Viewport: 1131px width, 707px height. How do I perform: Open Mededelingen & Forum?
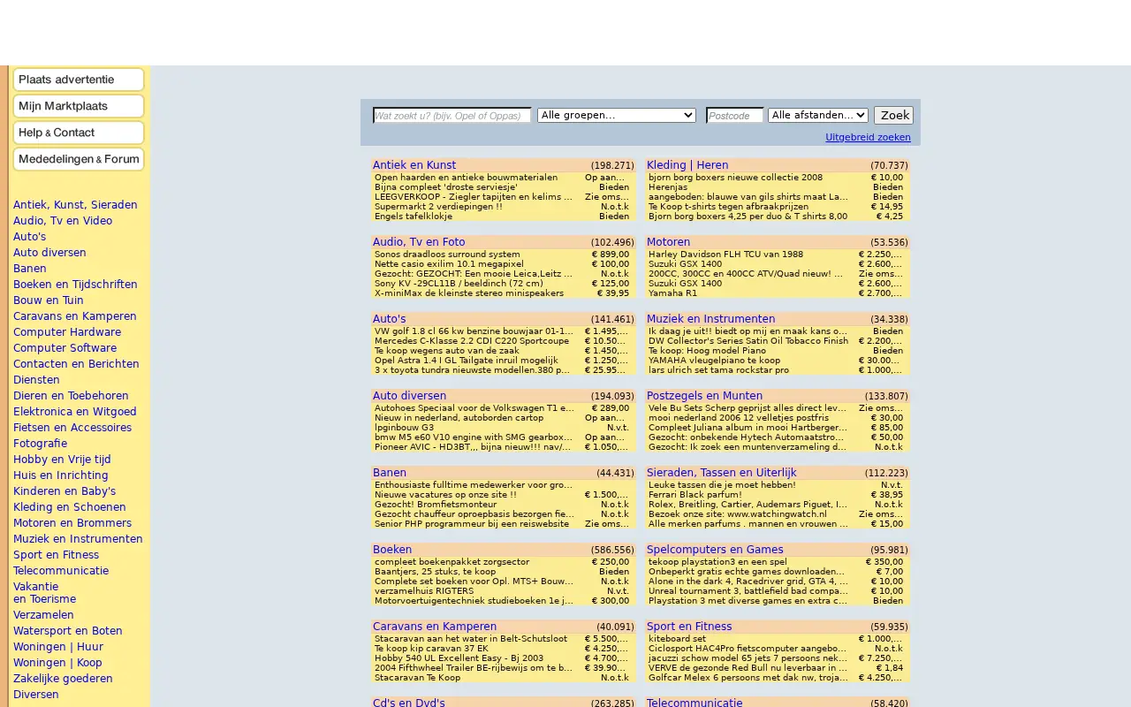(79, 159)
